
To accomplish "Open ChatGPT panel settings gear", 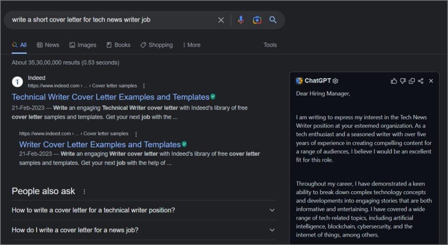I will pyautogui.click(x=336, y=81).
